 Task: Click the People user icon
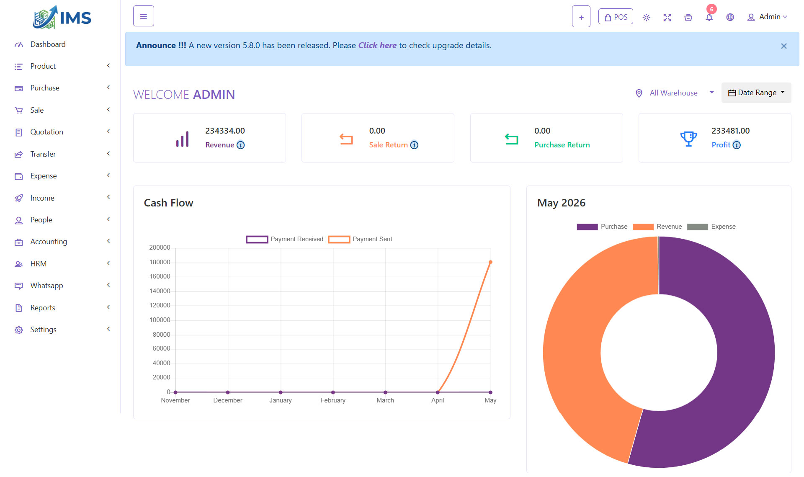(19, 220)
